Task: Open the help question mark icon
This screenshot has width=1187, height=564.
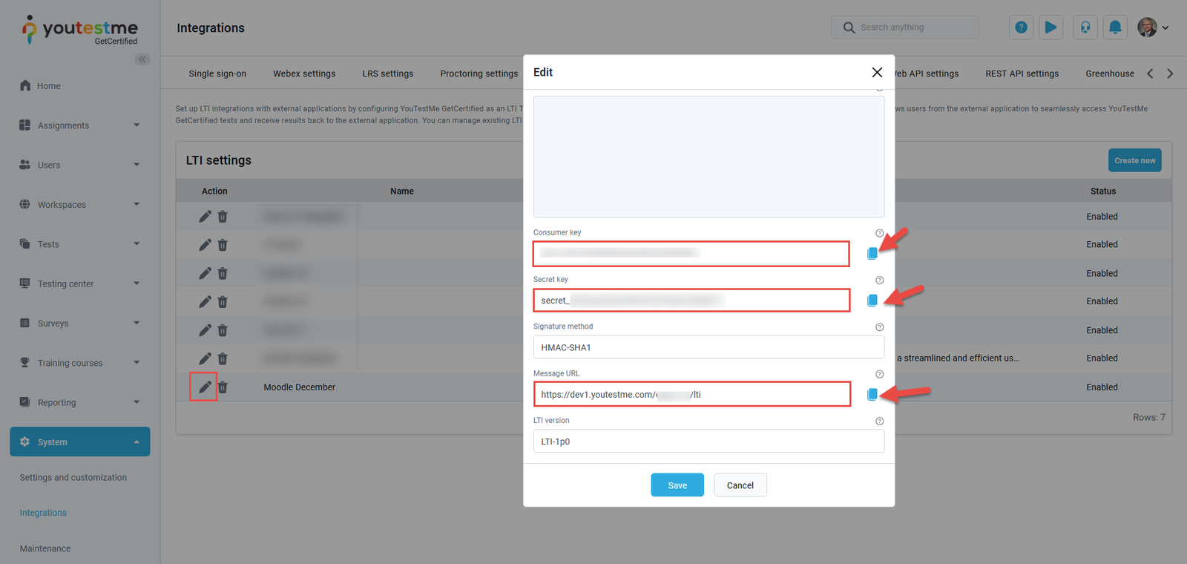Action: point(1021,27)
